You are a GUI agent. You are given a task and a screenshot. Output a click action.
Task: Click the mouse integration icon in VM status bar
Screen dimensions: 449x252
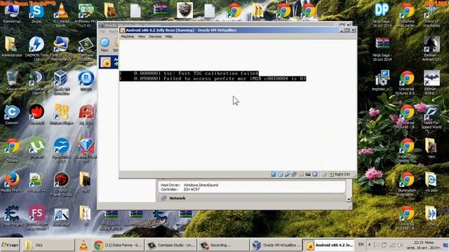coord(324,174)
